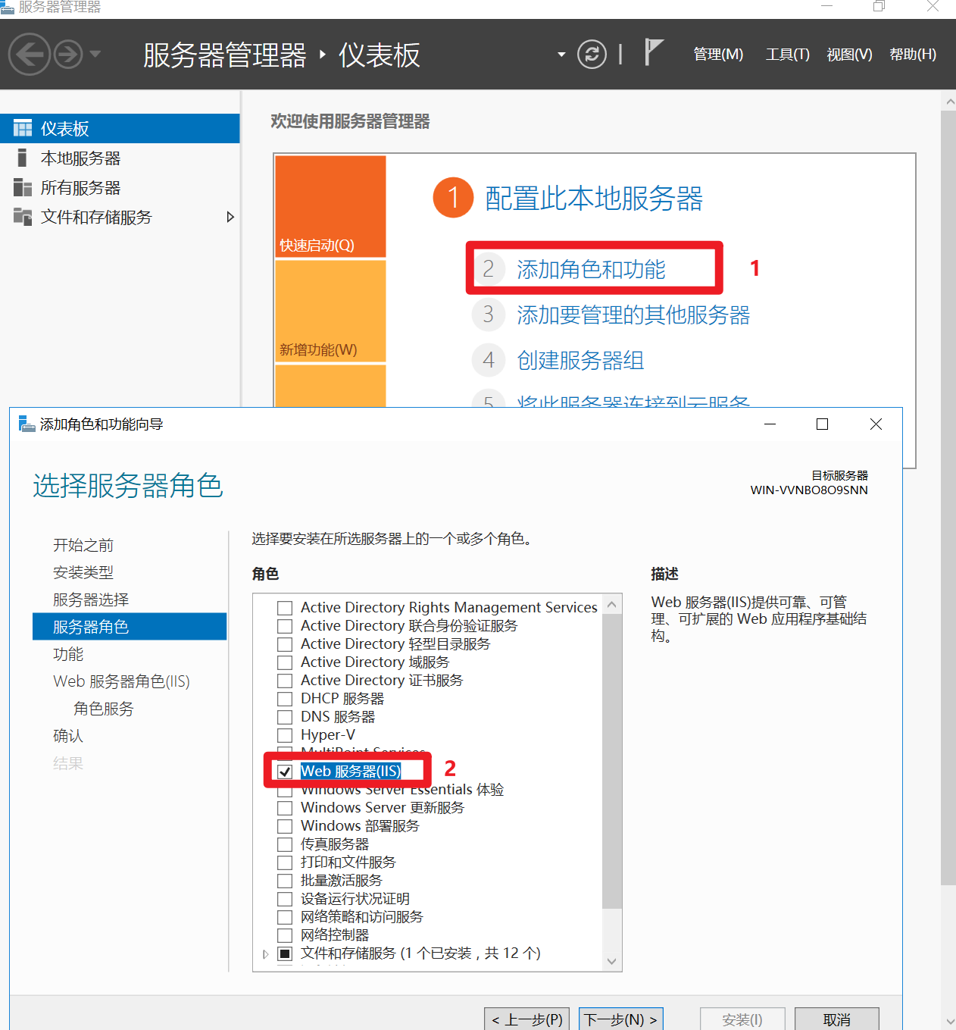Check Windows Server 更新服务
This screenshot has width=956, height=1030.
tap(285, 808)
